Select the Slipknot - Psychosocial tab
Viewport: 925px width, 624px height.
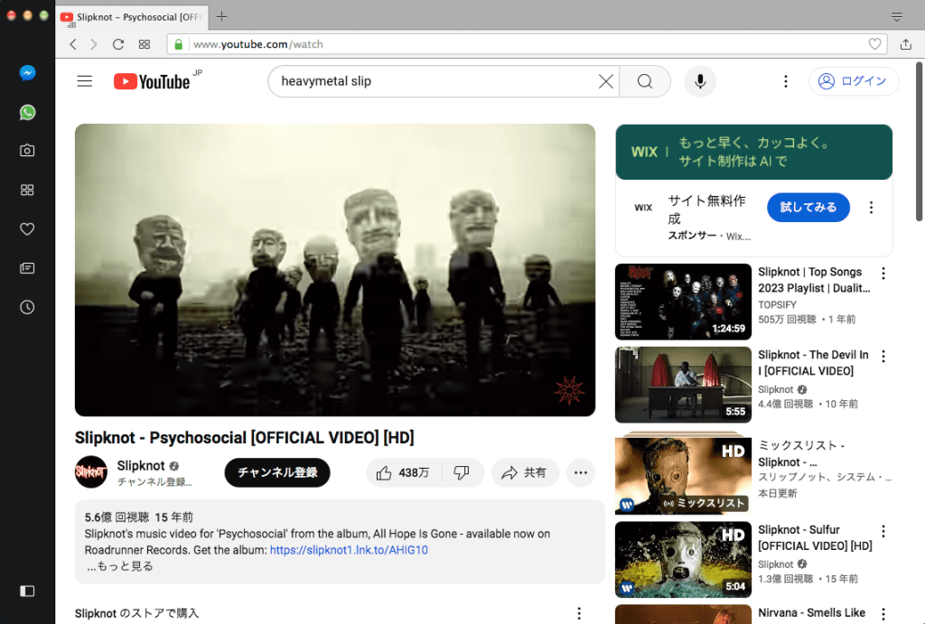pos(132,17)
